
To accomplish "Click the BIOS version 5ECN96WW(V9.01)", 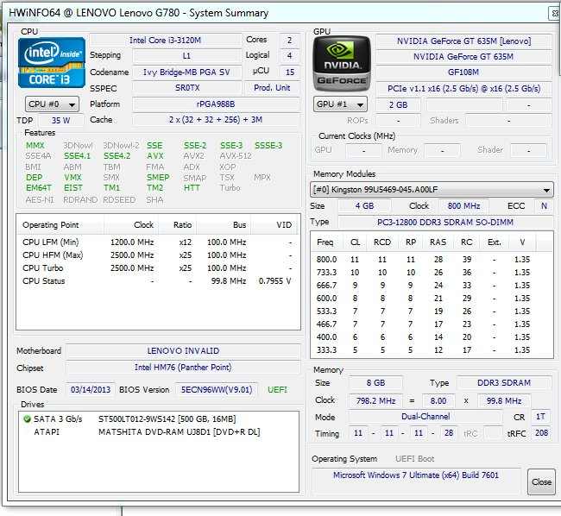I will 217,389.
